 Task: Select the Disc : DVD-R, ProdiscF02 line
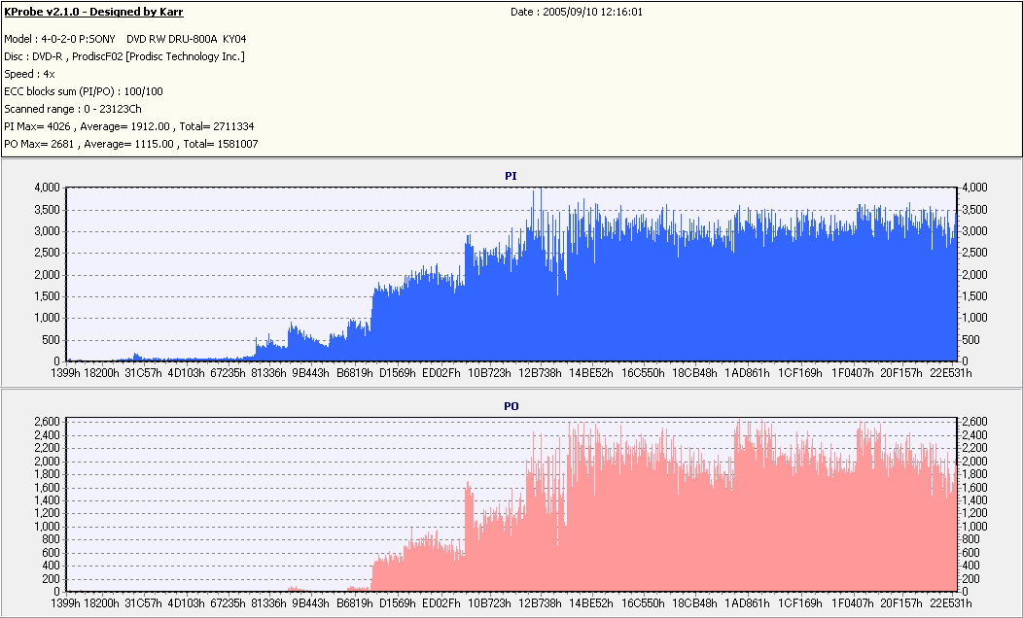[x=123, y=56]
